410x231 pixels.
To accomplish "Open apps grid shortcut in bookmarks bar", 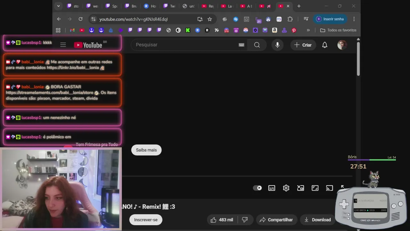I will [x=58, y=30].
